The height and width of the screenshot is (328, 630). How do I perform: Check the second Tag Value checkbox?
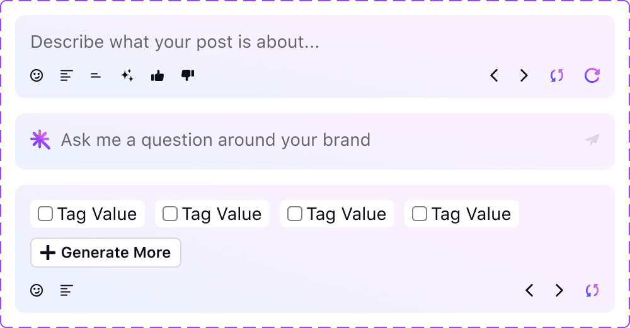[x=170, y=214]
